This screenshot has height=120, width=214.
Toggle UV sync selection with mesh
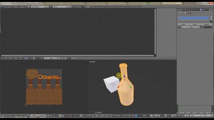60,115
